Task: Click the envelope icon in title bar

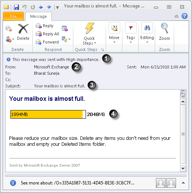Action: point(6,7)
